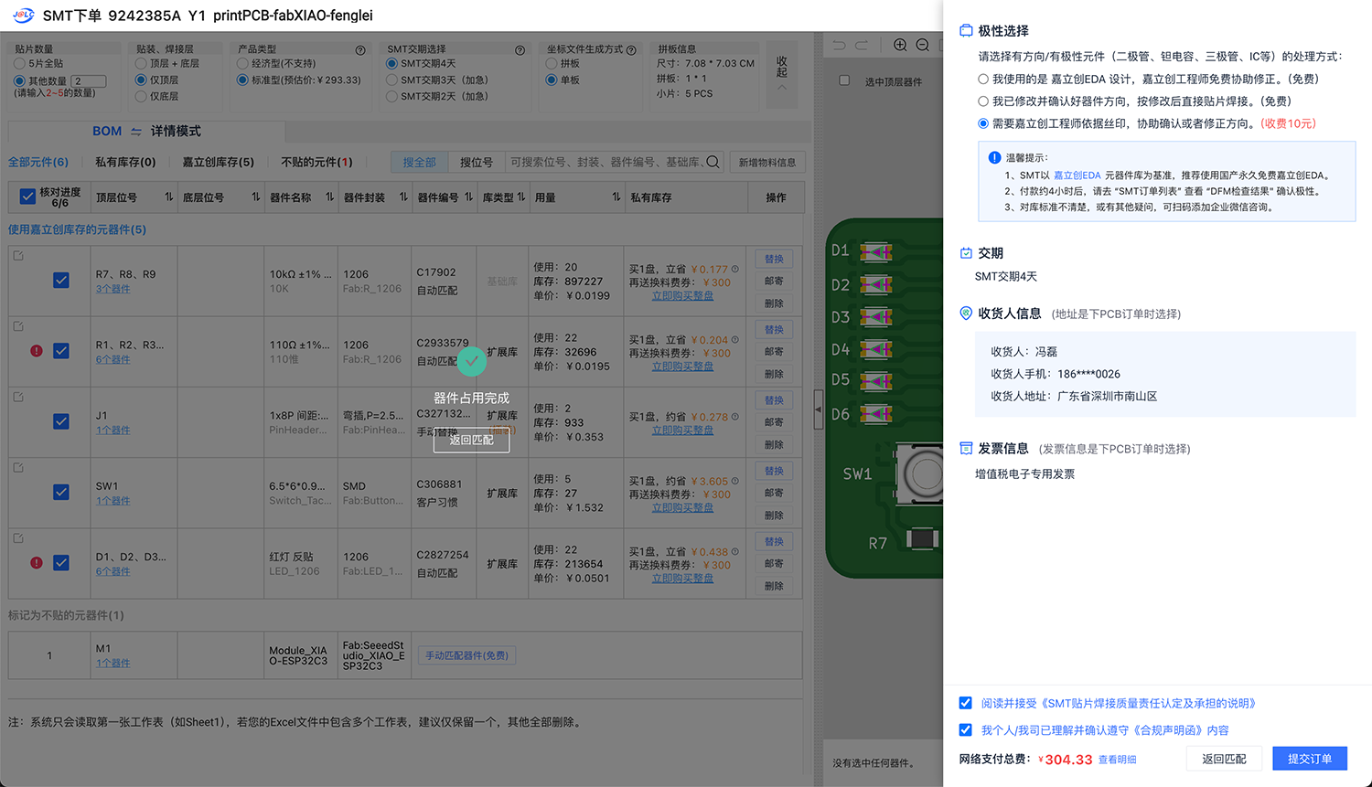This screenshot has width=1372, height=787.
Task: Sort the table by 库类型
Action: (521, 197)
